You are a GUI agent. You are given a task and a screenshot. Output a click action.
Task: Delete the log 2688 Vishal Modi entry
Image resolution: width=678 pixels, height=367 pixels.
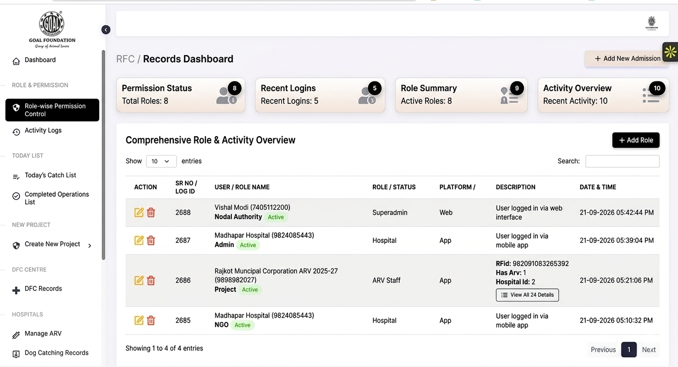click(x=151, y=212)
